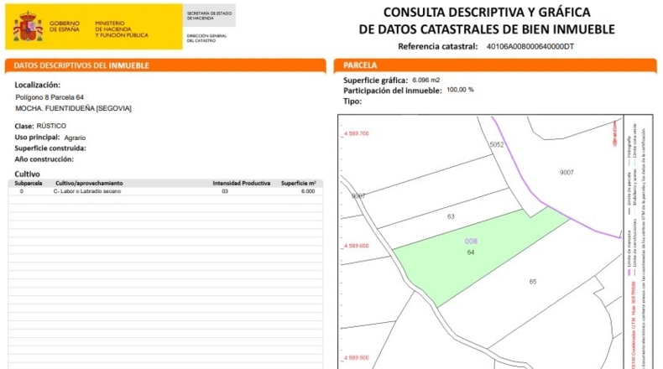Select the 'Agrario' use value
Screen dimensions: 663x369
[75, 138]
